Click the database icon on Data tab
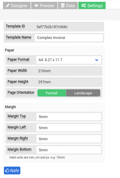Viewport: 120px width, 178px height. [63, 5]
